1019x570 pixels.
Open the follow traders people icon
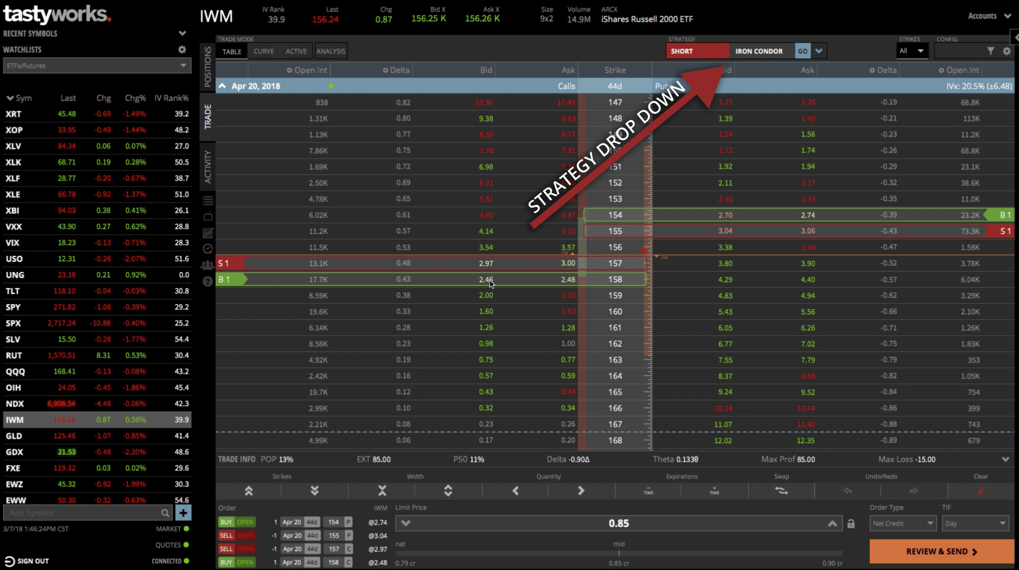208,265
